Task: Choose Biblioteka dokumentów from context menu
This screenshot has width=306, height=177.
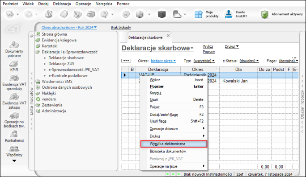Action: pos(174,151)
